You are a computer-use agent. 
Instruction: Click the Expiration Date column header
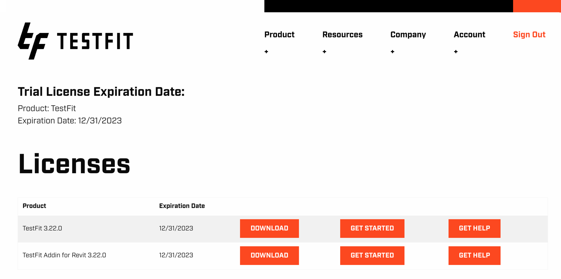(x=182, y=206)
